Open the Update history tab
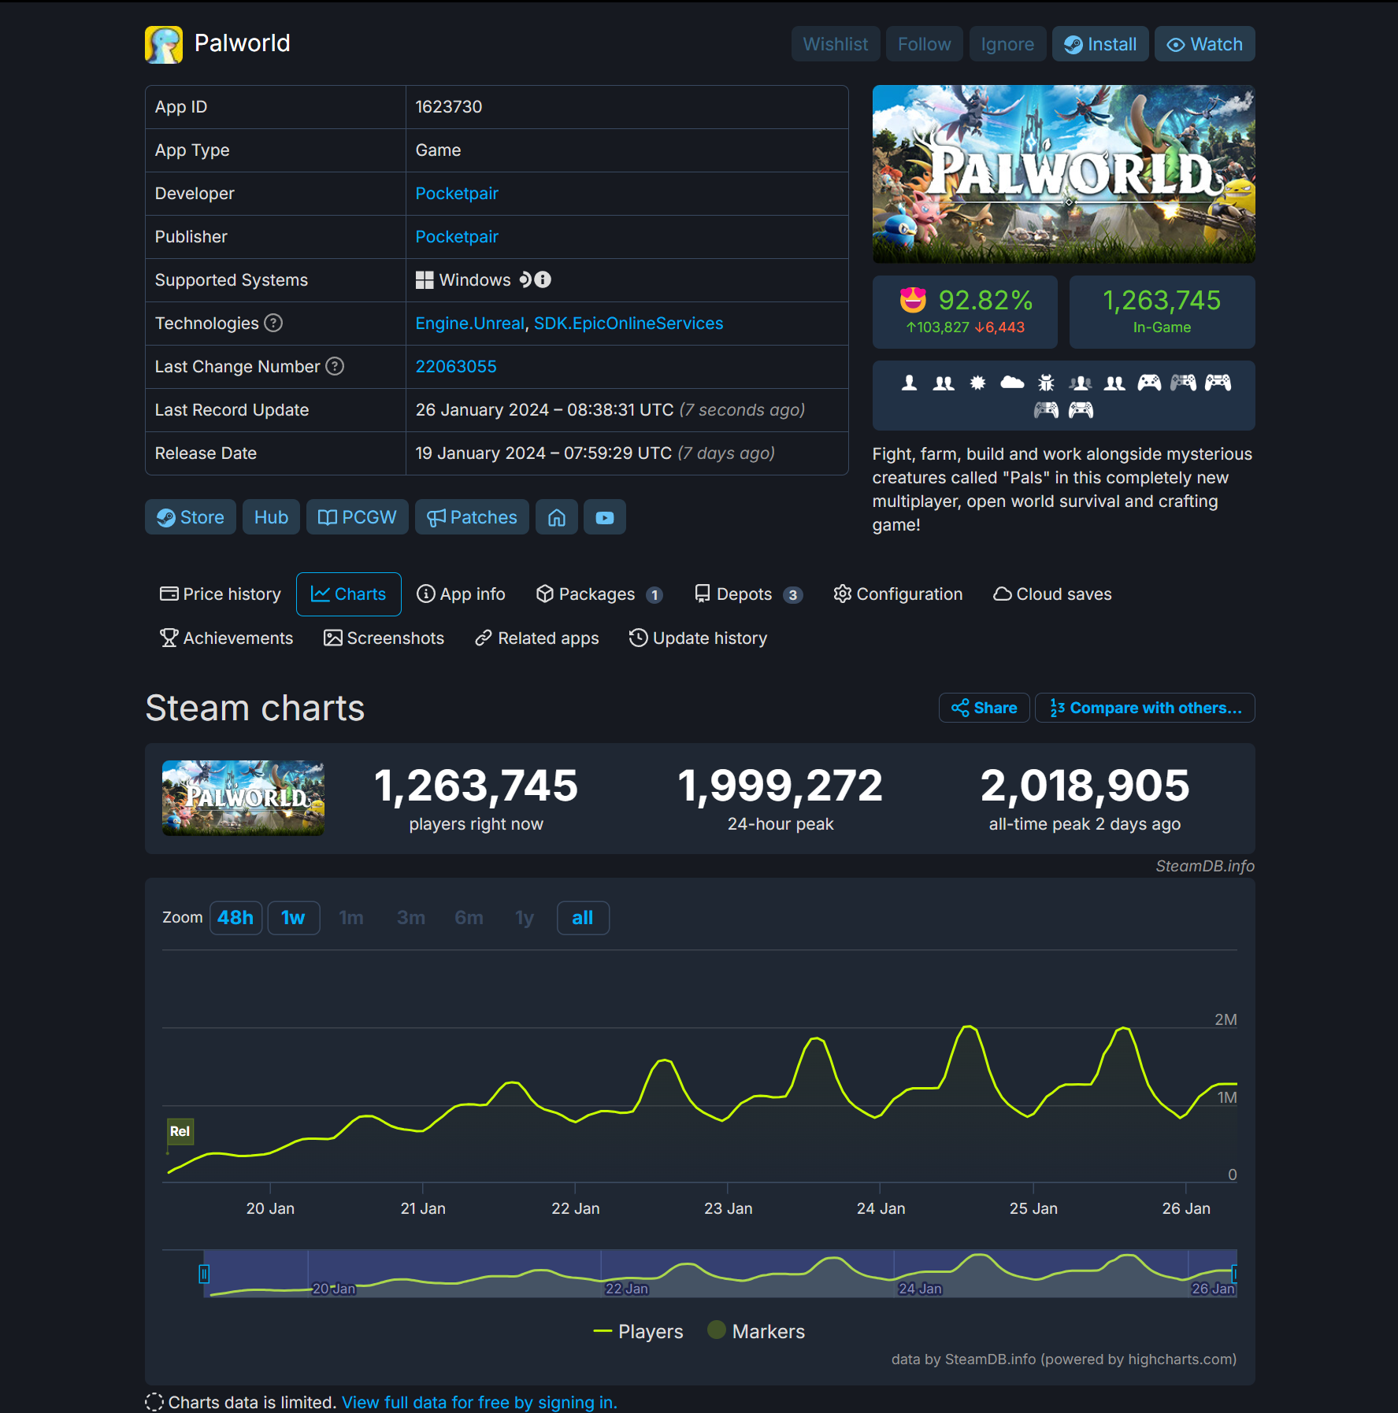1398x1413 pixels. (698, 638)
